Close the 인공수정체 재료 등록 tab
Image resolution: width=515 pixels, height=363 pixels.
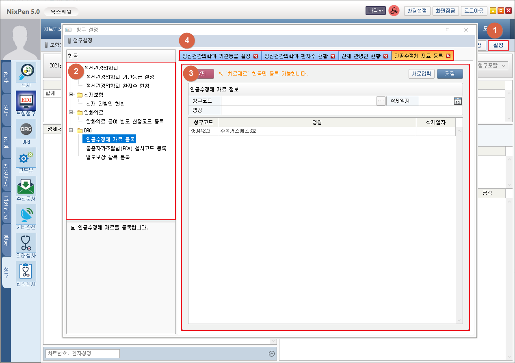pyautogui.click(x=448, y=56)
